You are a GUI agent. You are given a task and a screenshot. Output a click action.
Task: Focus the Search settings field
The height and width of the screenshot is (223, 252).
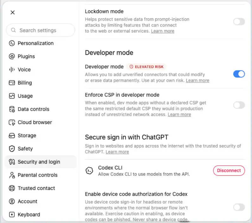click(x=41, y=30)
